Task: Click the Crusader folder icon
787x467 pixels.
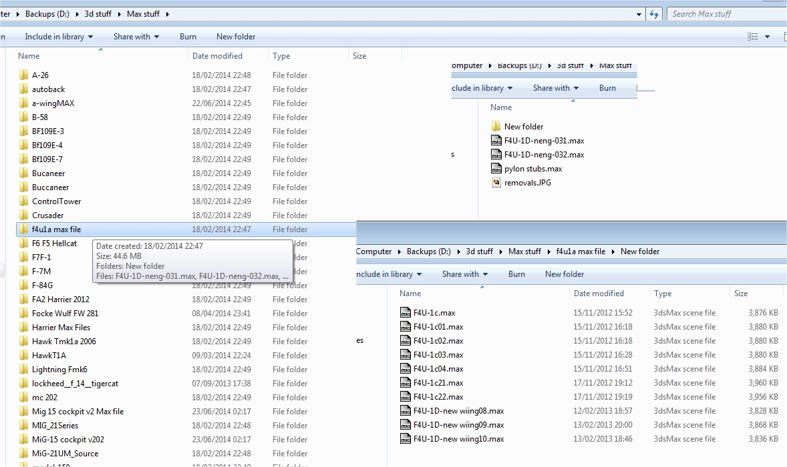Action: click(x=23, y=215)
